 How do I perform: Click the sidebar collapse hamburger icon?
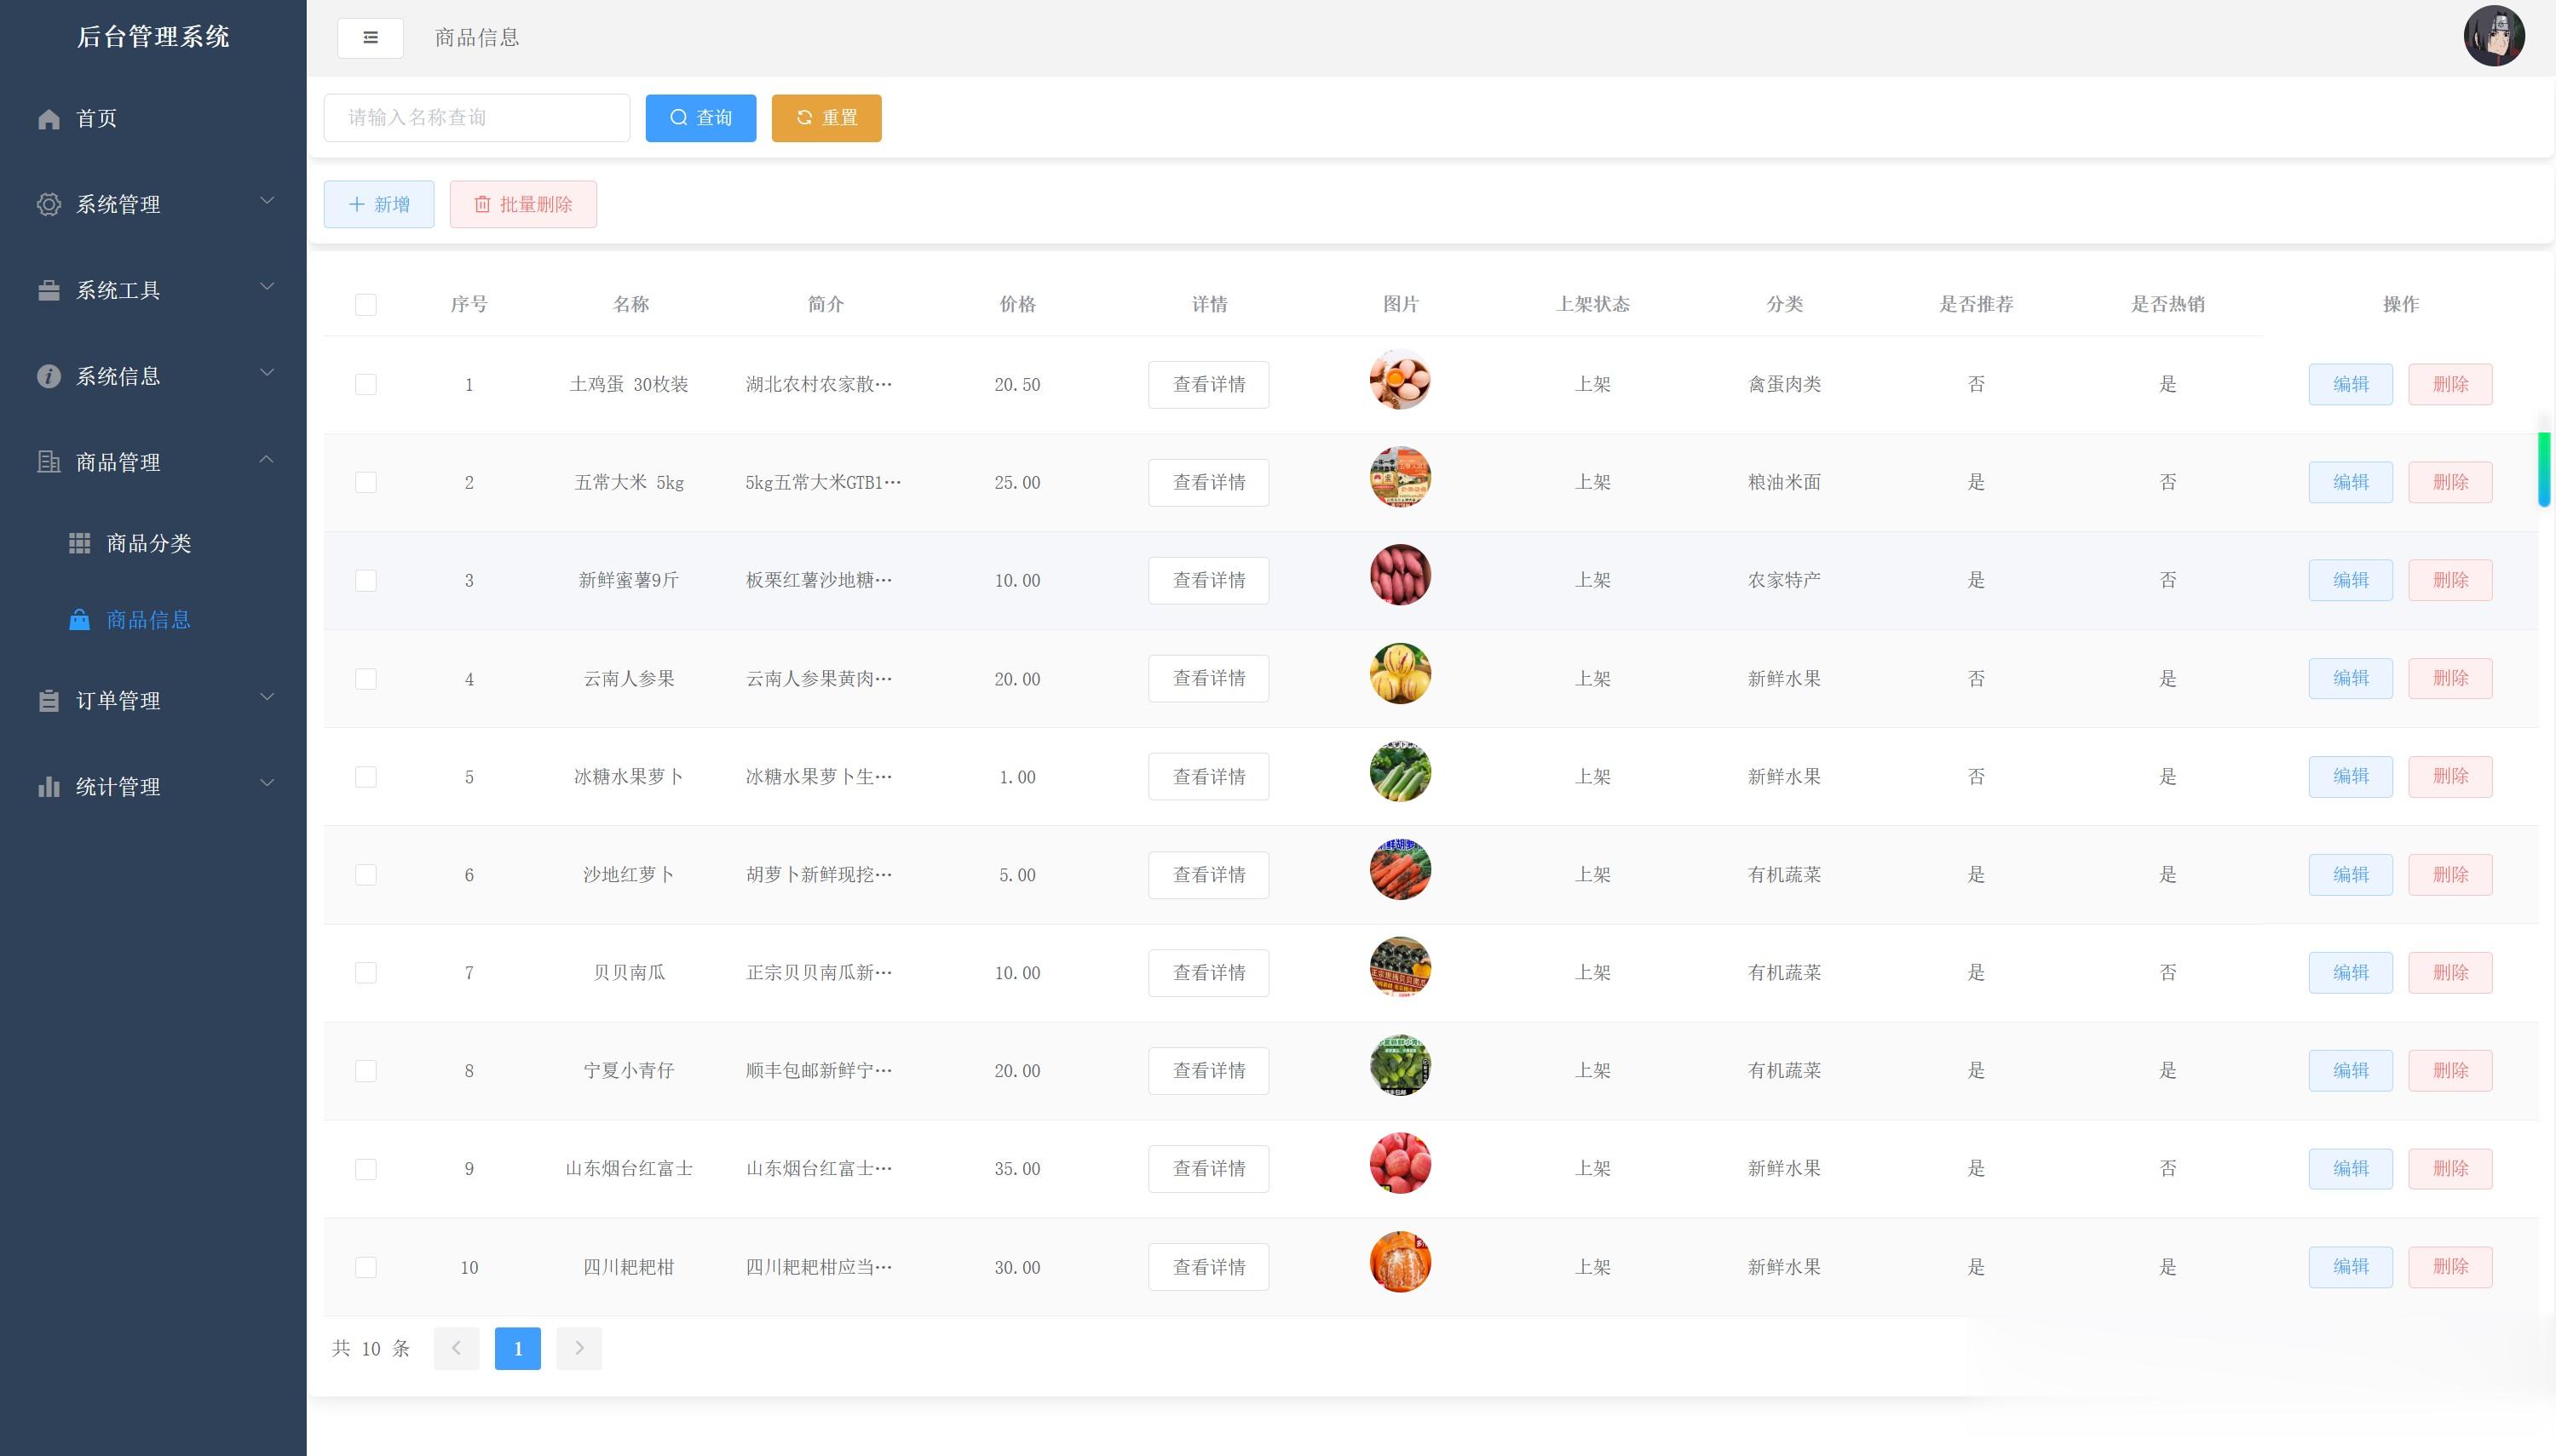coord(370,38)
